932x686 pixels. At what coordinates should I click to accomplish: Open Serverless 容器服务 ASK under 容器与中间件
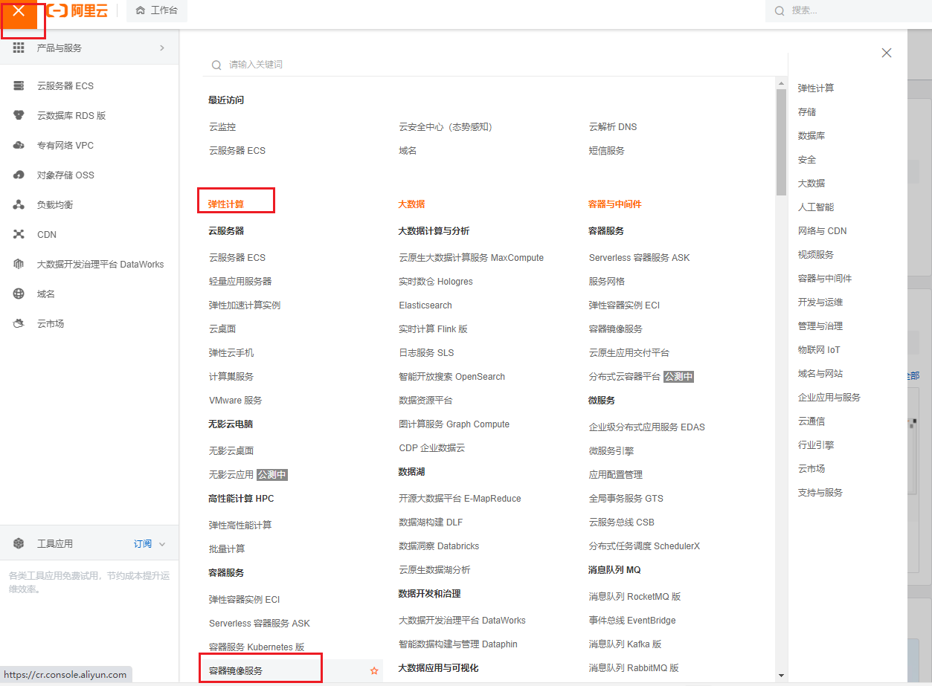point(640,257)
